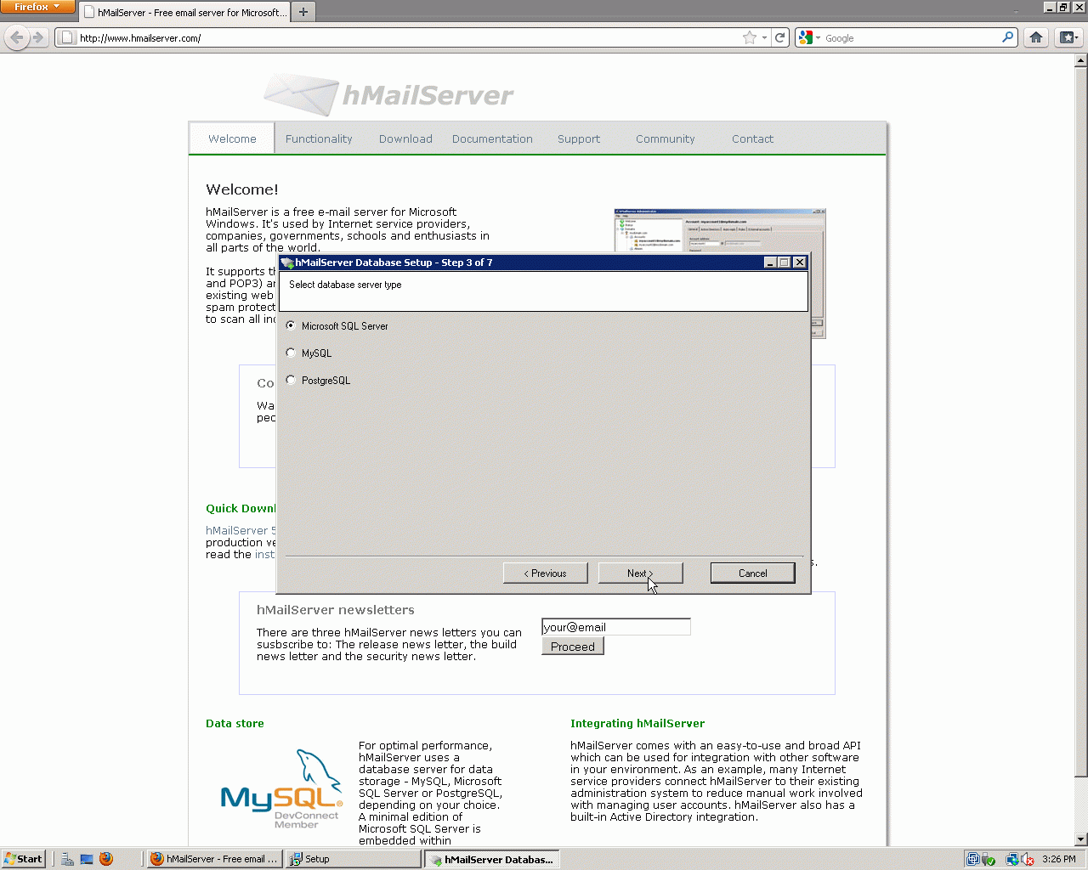Image resolution: width=1088 pixels, height=870 pixels.
Task: Open the URL history dropdown arrow
Action: tap(764, 37)
